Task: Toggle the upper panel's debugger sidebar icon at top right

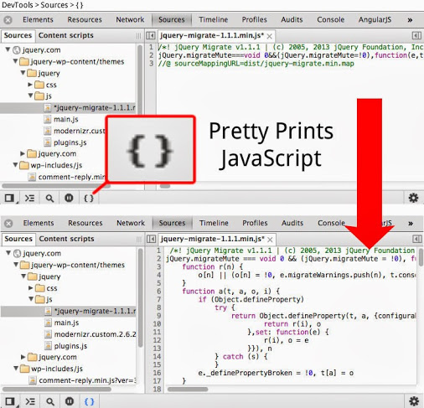Action: (416, 35)
